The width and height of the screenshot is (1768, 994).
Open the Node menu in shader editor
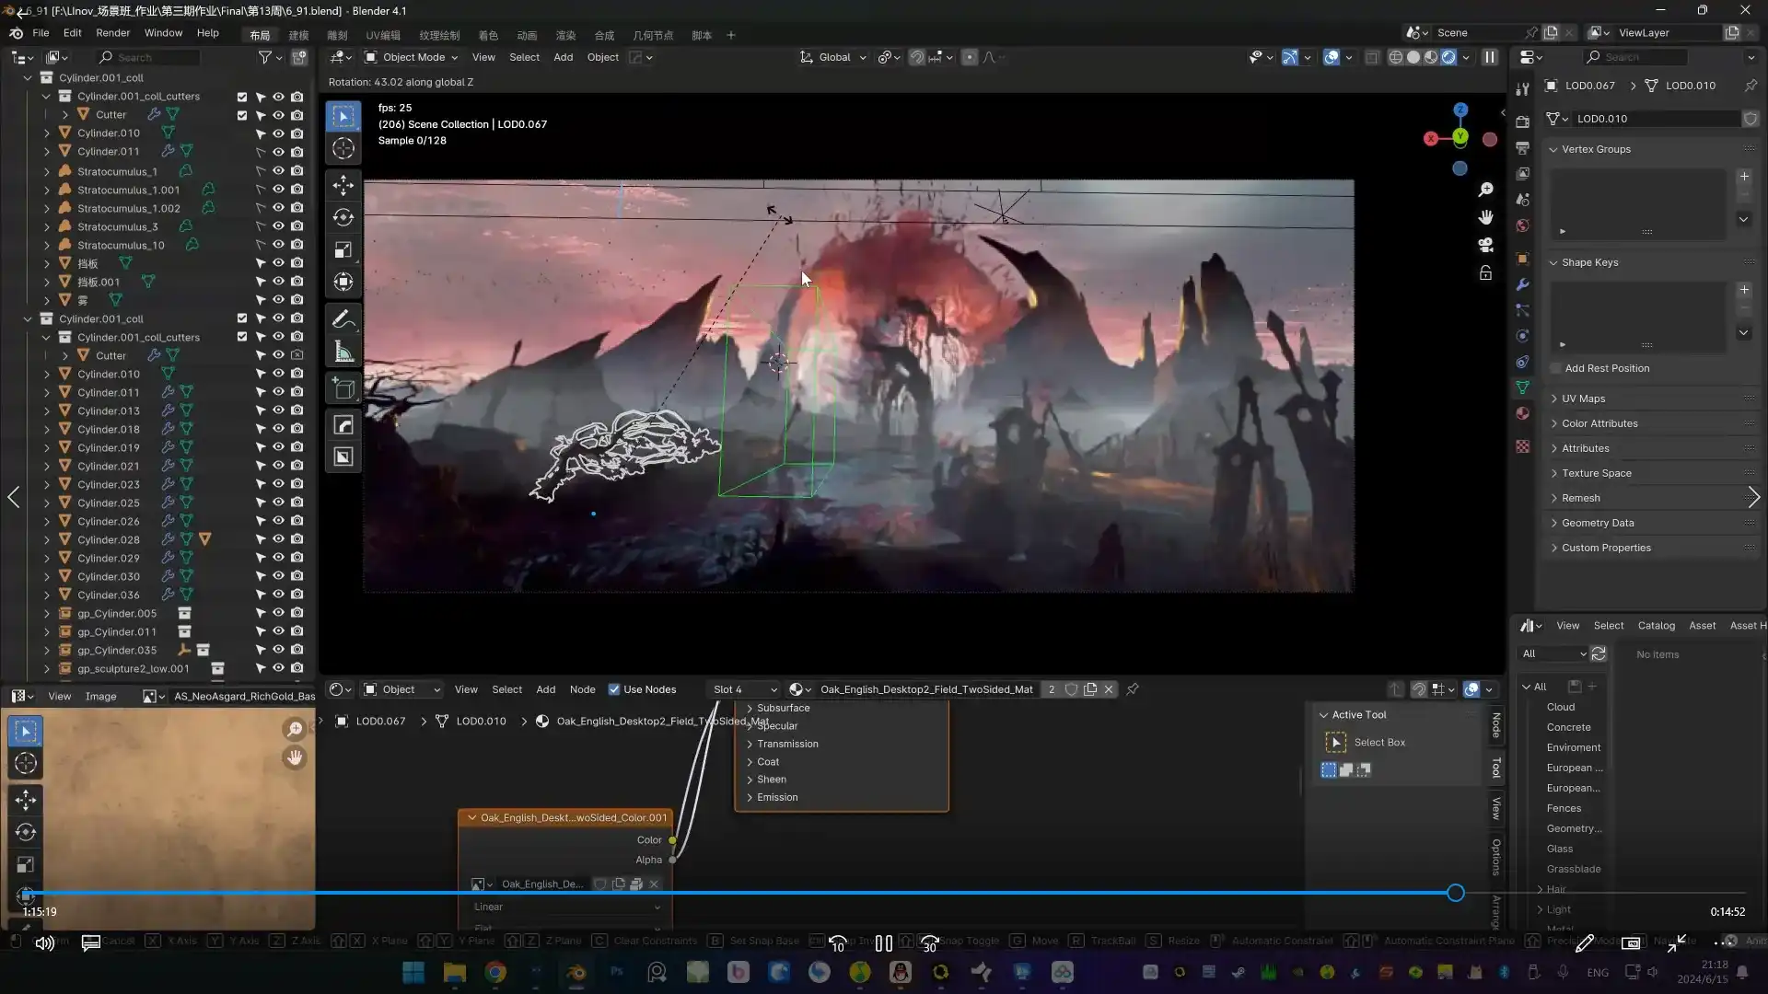[582, 689]
